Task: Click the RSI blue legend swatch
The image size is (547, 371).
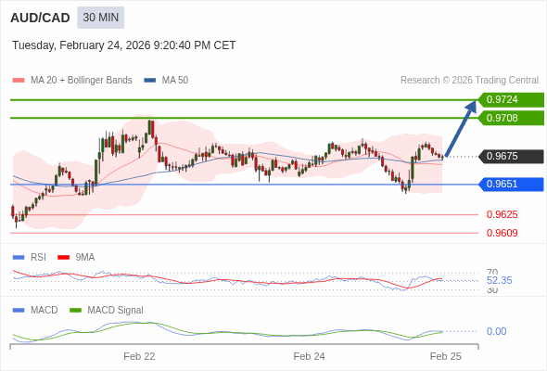Action: (x=19, y=258)
